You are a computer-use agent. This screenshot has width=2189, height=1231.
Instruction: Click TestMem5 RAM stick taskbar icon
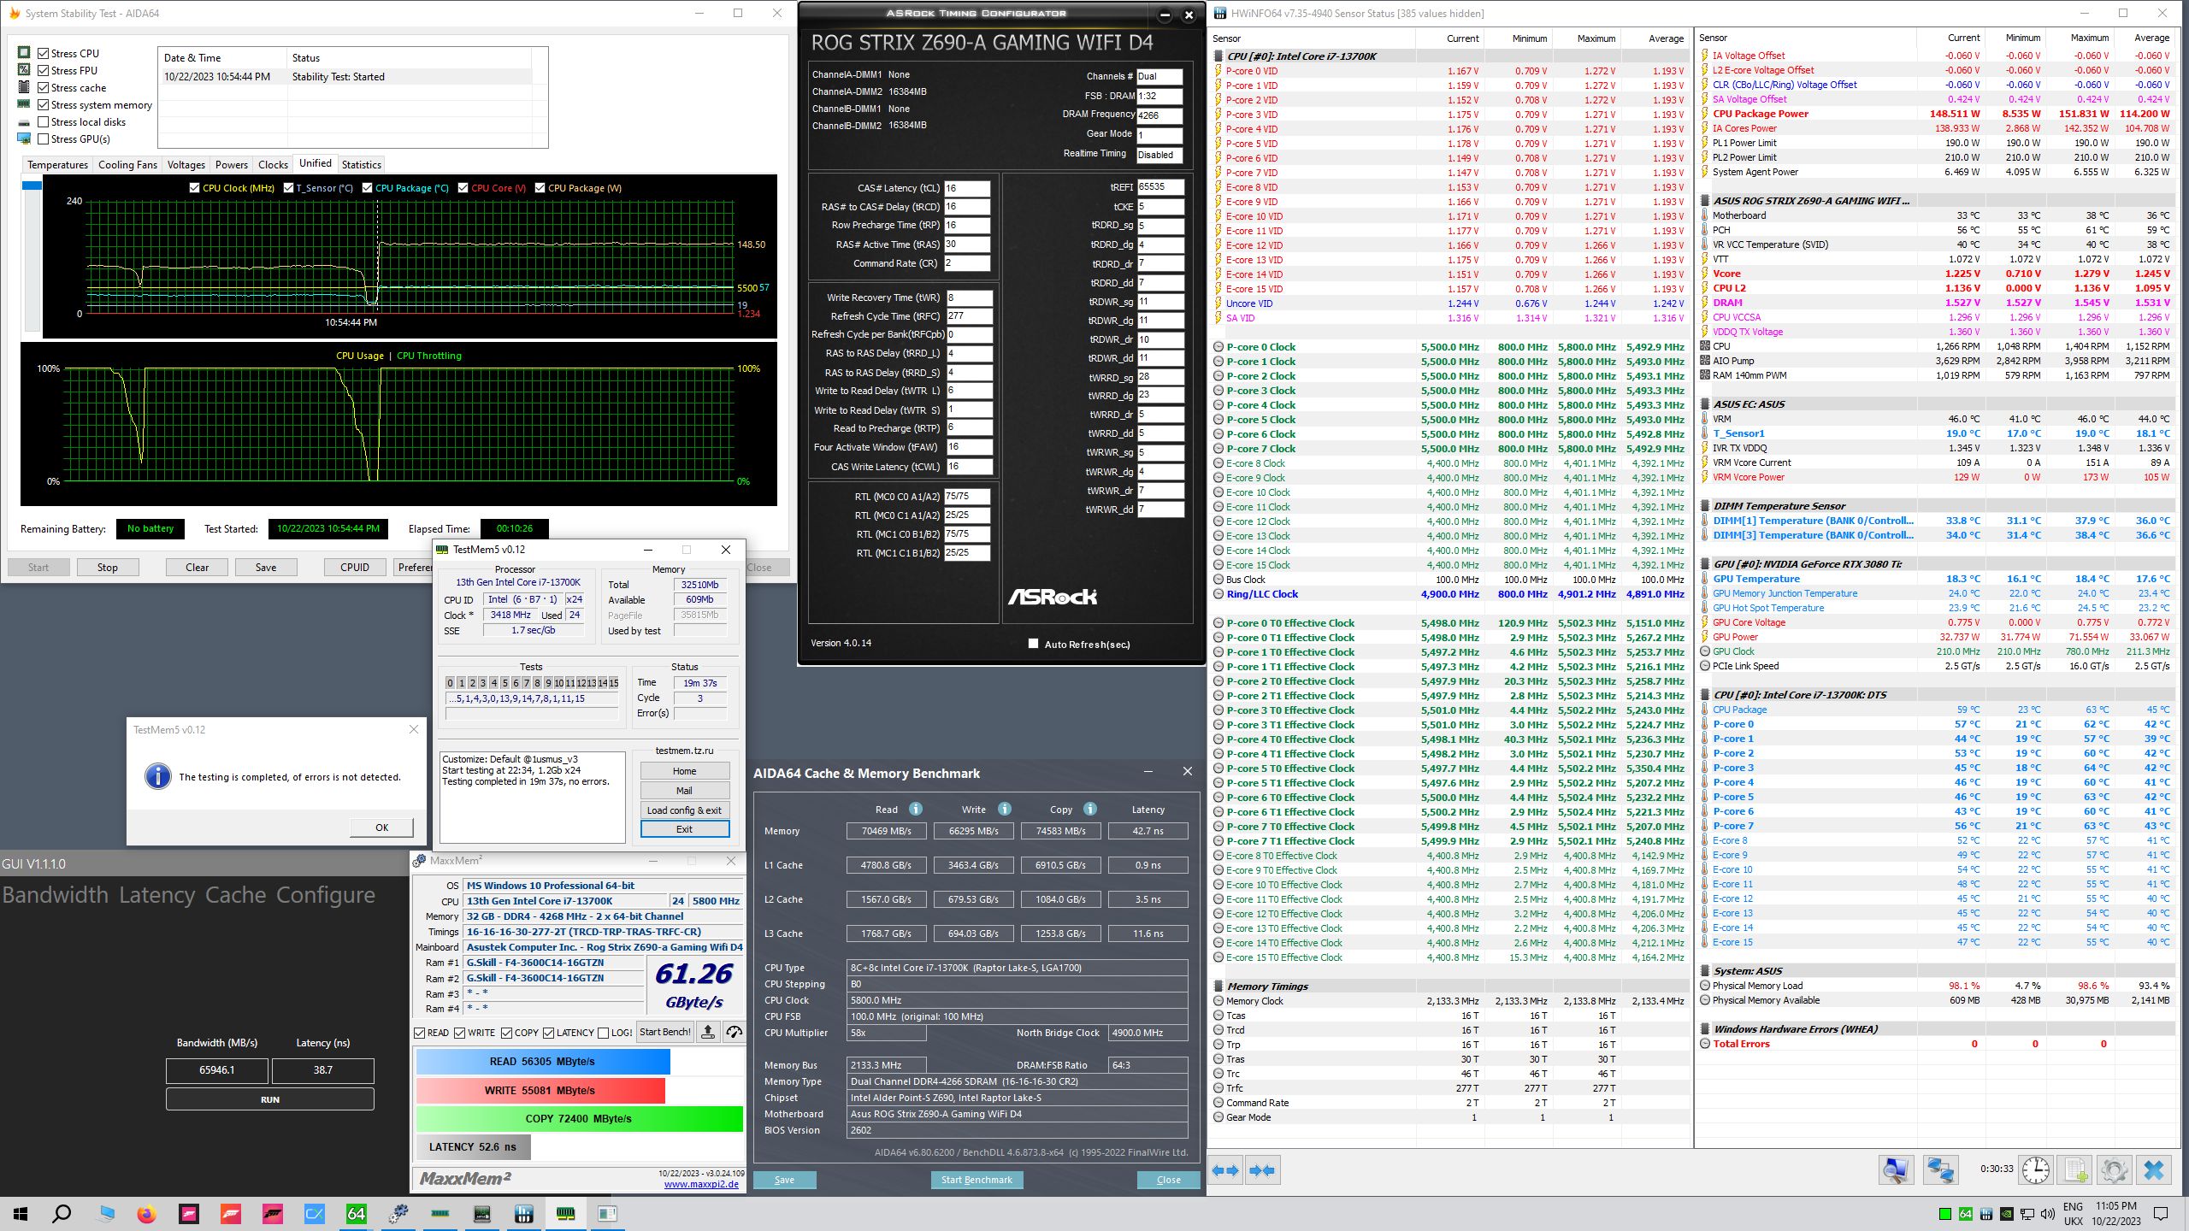pyautogui.click(x=565, y=1214)
